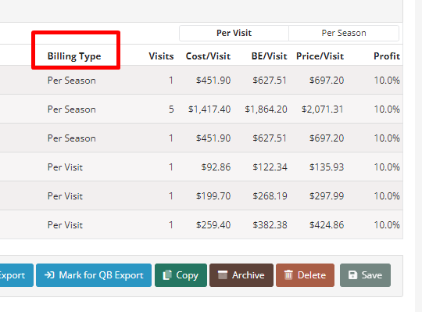Image resolution: width=422 pixels, height=312 pixels.
Task: Click the $424.86 price cell
Action: (x=327, y=224)
